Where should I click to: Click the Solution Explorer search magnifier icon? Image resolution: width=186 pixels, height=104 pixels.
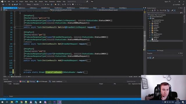tap(181, 13)
